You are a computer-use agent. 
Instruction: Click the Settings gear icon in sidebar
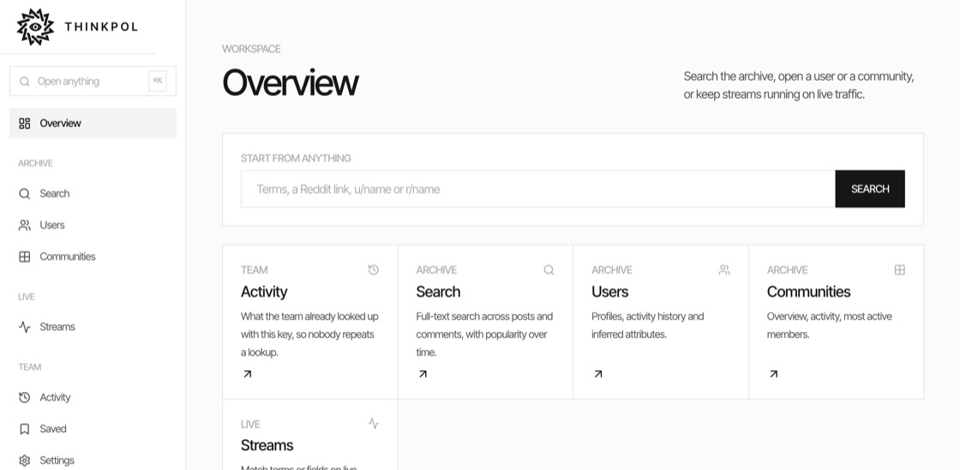pos(25,461)
